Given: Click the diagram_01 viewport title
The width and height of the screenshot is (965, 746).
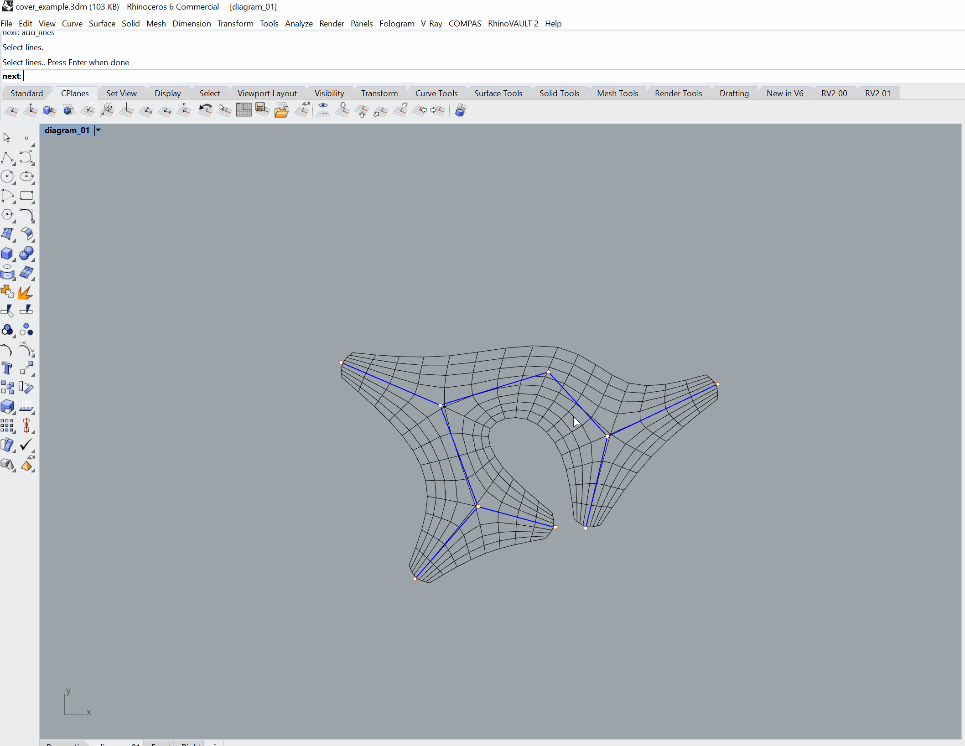Looking at the screenshot, I should (x=67, y=130).
